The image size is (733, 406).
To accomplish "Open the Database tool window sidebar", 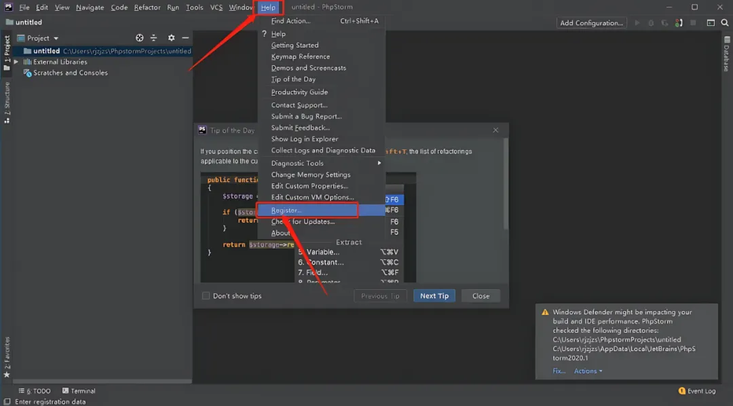I will pyautogui.click(x=726, y=54).
